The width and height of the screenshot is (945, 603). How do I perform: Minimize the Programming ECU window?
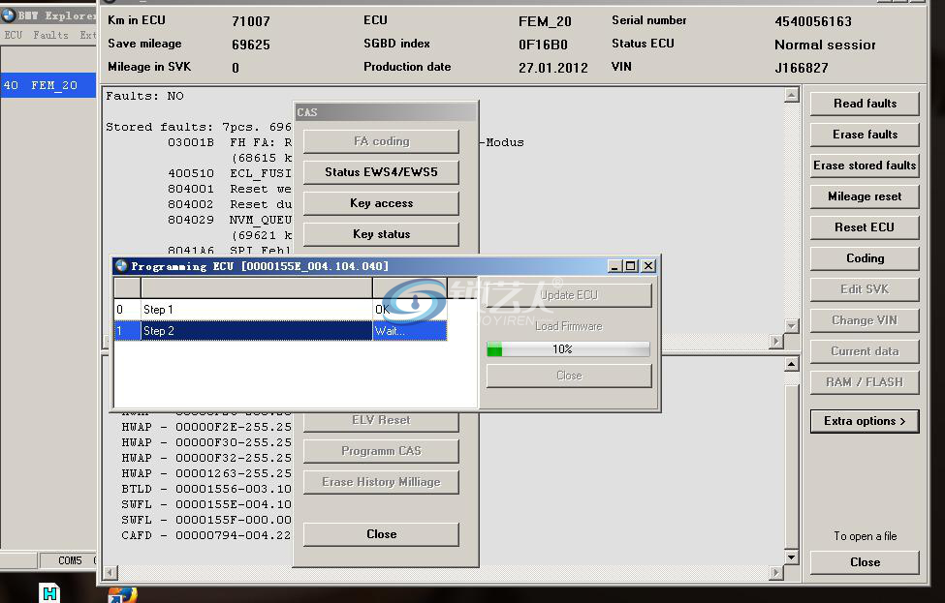click(614, 266)
